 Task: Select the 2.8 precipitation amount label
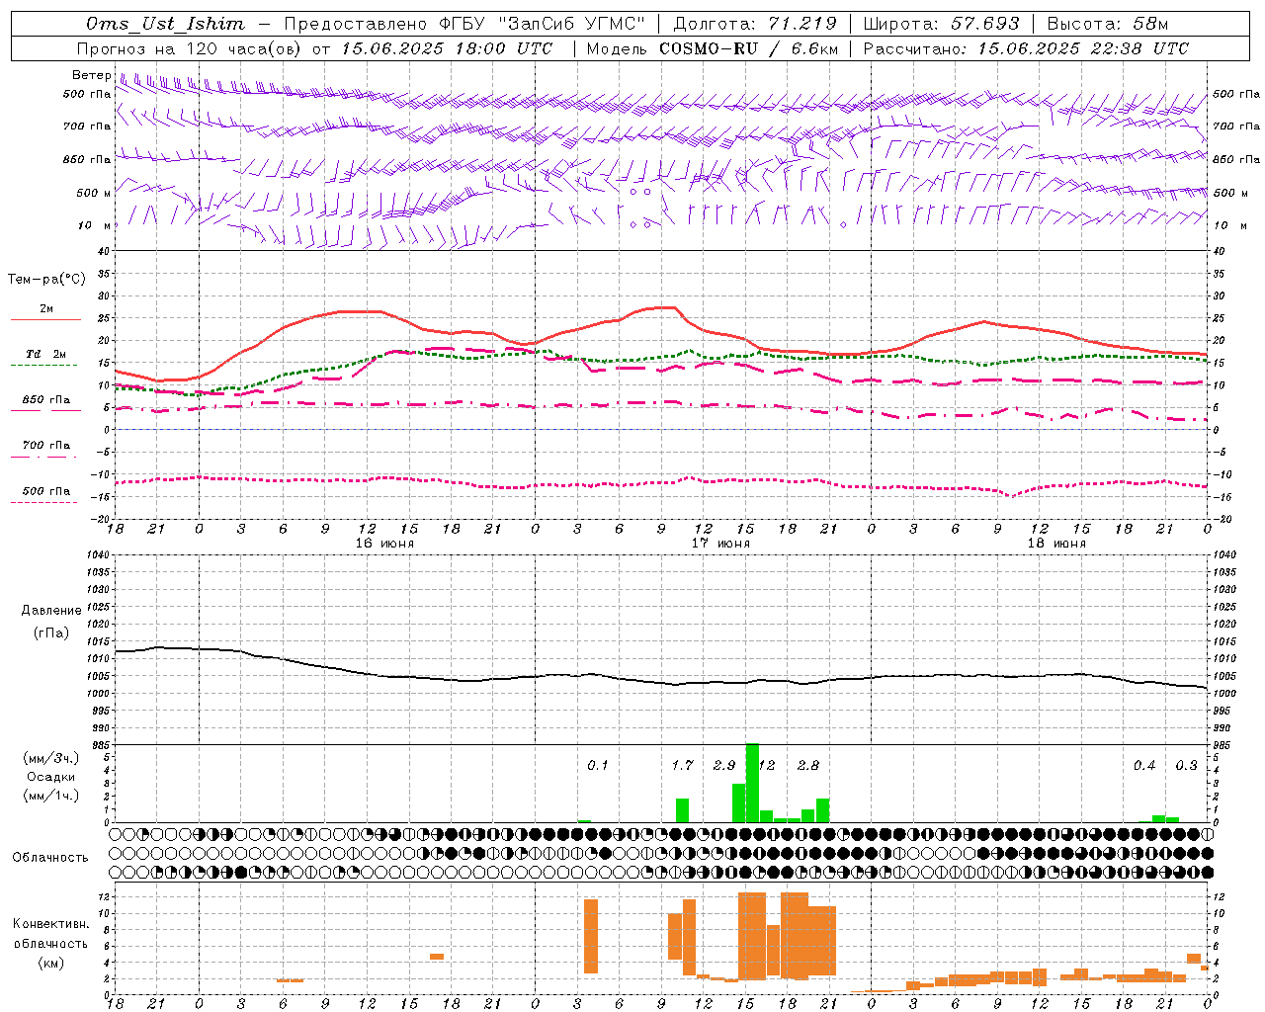coord(808,766)
